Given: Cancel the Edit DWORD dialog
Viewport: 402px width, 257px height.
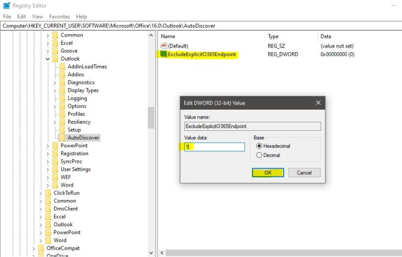Looking at the screenshot, I should [304, 172].
